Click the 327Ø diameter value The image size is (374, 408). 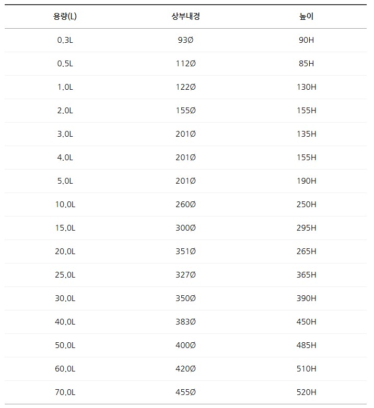coord(185,275)
